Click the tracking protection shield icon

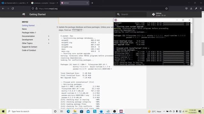[x=33, y=9]
